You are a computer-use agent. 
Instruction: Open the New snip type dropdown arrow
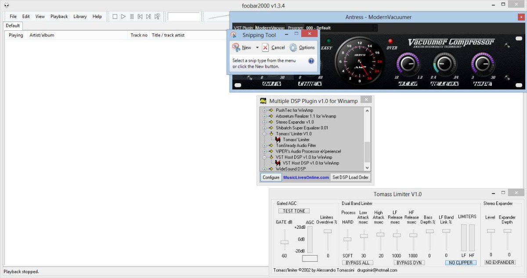(257, 48)
